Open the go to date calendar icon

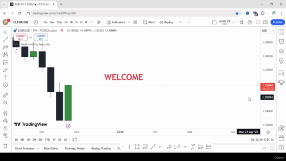75,140
